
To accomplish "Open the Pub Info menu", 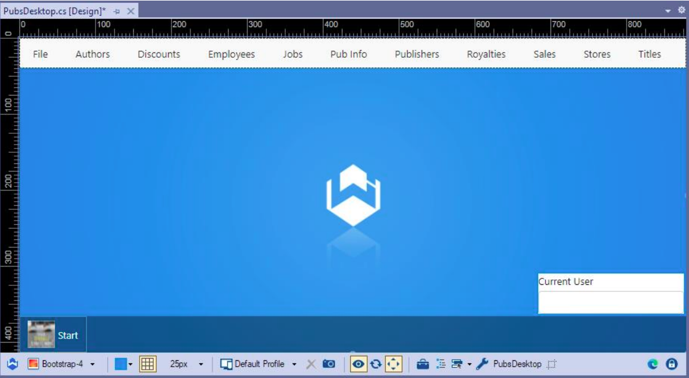I will tap(348, 54).
